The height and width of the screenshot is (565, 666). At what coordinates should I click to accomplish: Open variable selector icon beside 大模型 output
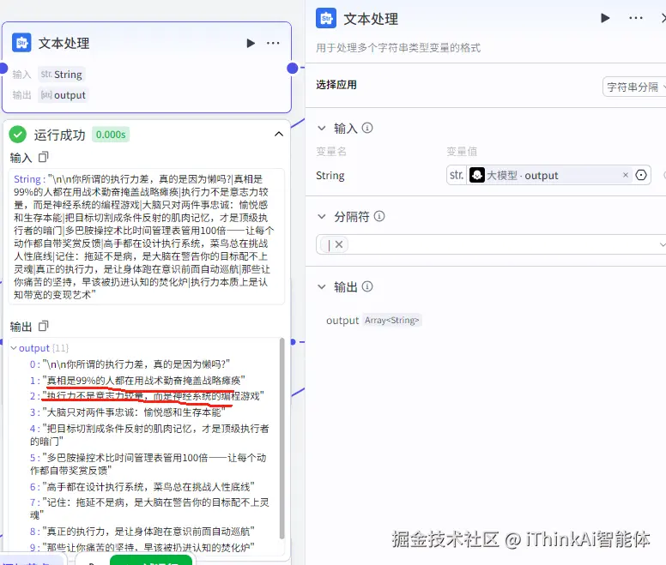coord(641,175)
